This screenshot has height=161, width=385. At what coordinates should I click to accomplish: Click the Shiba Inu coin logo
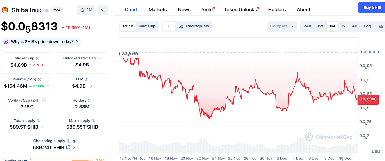click(x=5, y=10)
